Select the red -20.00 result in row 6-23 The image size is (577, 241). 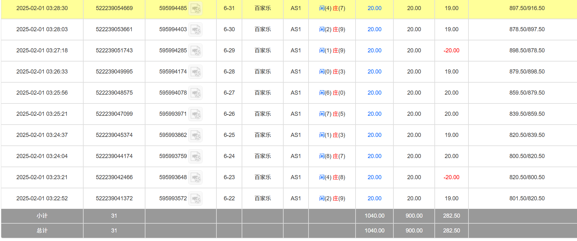(451, 177)
